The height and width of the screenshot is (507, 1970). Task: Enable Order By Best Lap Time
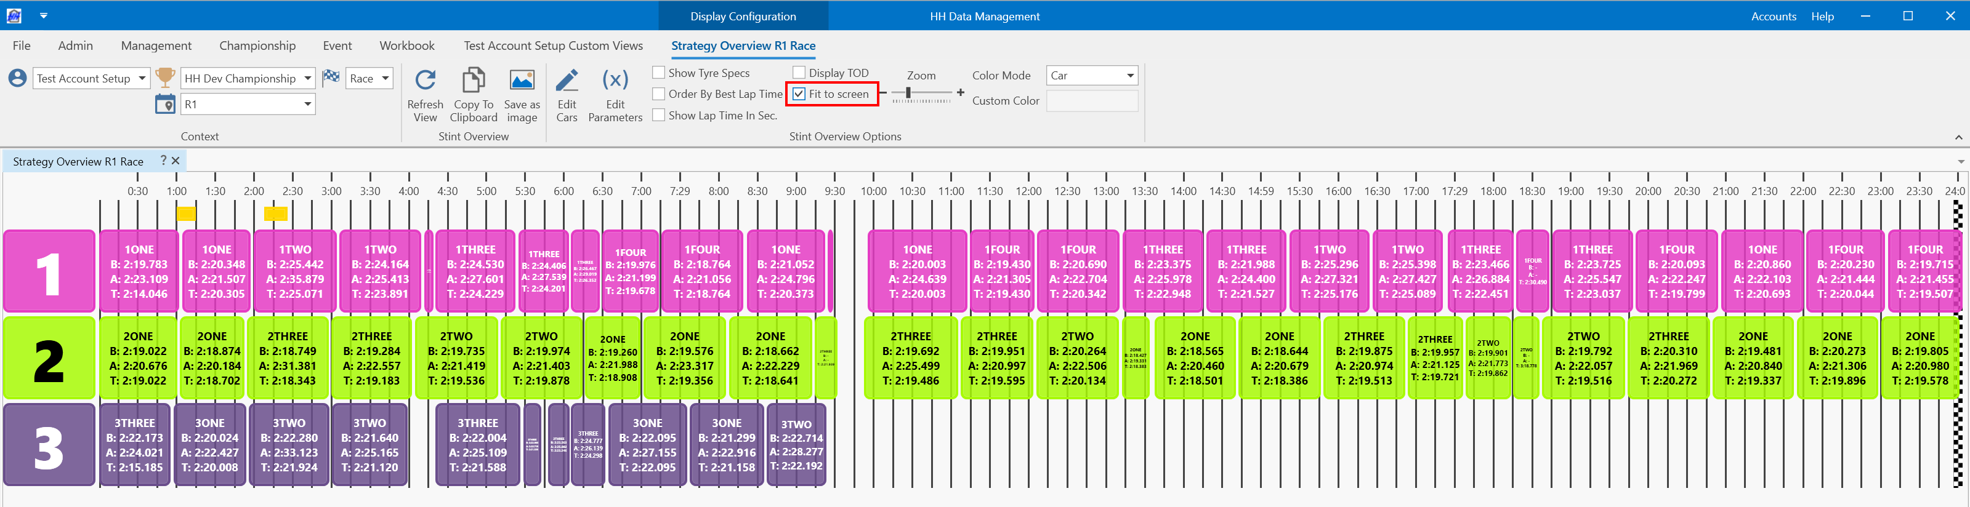point(658,94)
